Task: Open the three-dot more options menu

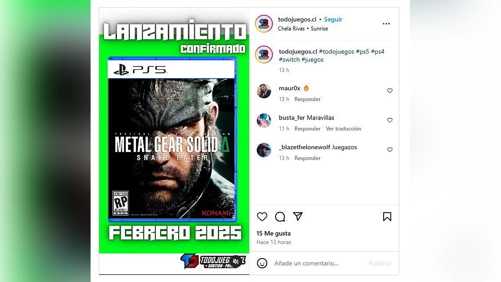Action: coord(386,24)
